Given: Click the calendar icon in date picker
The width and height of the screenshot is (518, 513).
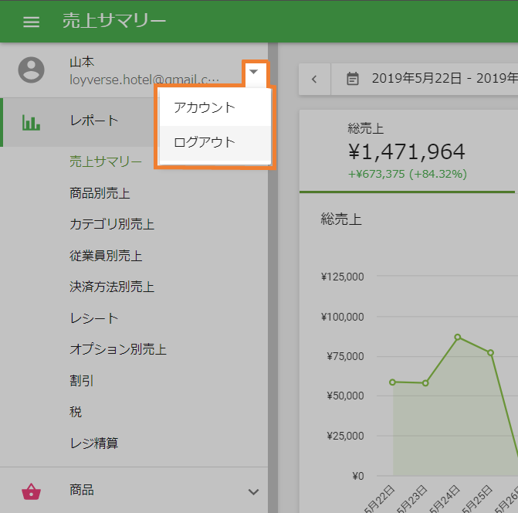Looking at the screenshot, I should [353, 78].
